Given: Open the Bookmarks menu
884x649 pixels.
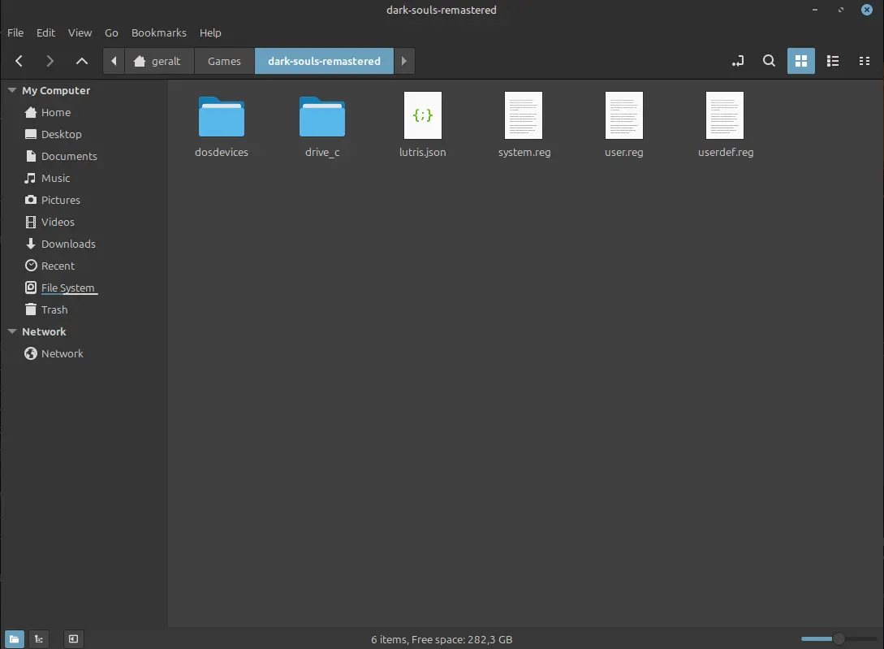Looking at the screenshot, I should coord(158,32).
